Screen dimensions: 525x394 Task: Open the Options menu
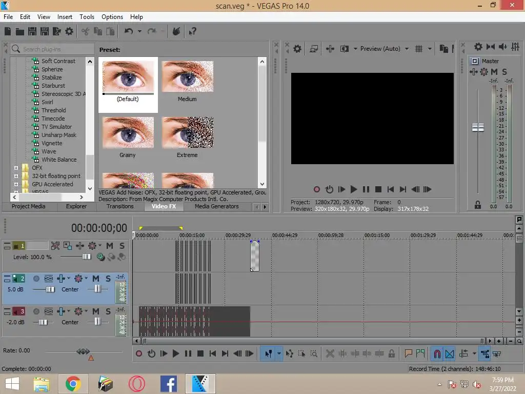[112, 17]
